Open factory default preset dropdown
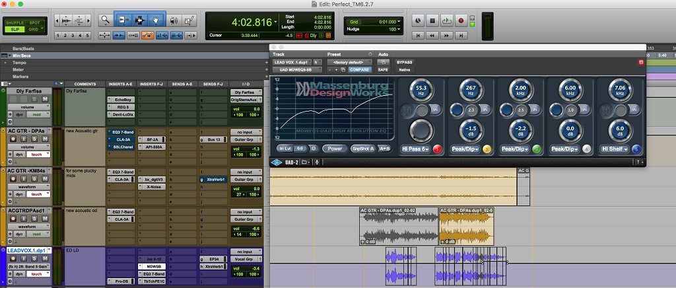Image resolution: width=676 pixels, height=288 pixels. click(x=349, y=63)
